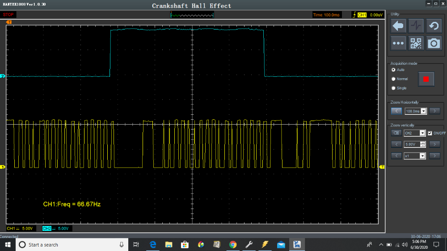Open Task View on taskbar
447x251 pixels.
click(136, 245)
